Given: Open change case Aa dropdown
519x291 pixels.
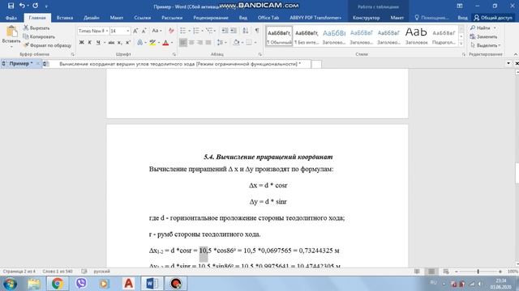Looking at the screenshot, I should click(x=157, y=31).
